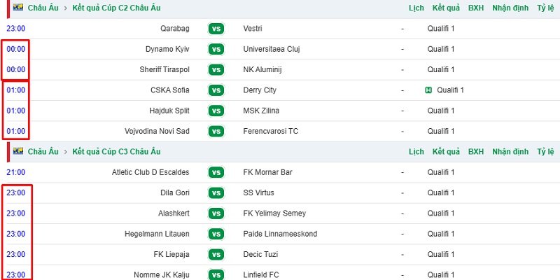This screenshot has height=280, width=560.
Task: Click the VS badge for Hajduk Split match
Action: (x=216, y=111)
